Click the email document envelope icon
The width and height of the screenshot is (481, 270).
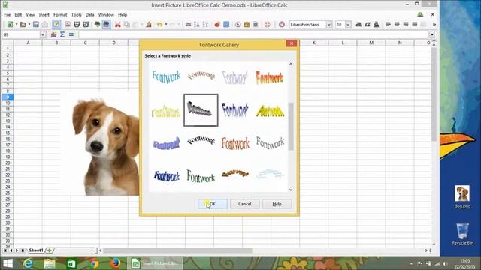pyautogui.click(x=45, y=25)
